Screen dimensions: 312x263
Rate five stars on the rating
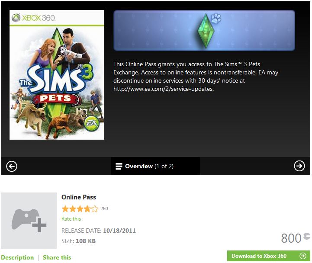(95, 209)
